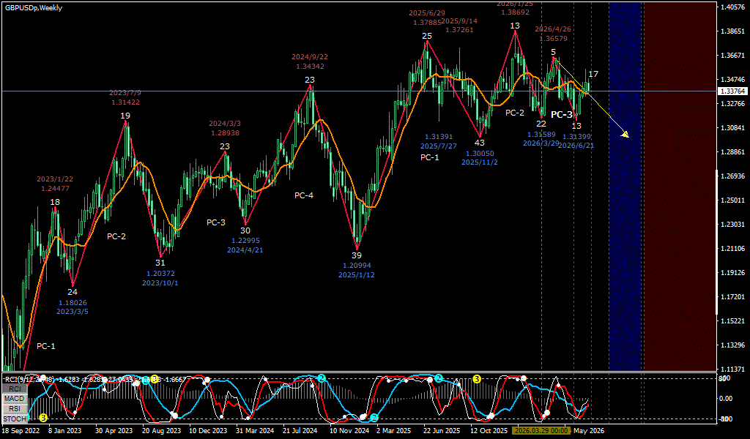Click the 1.11371 price scale value
750x439 pixels.
tap(732, 369)
